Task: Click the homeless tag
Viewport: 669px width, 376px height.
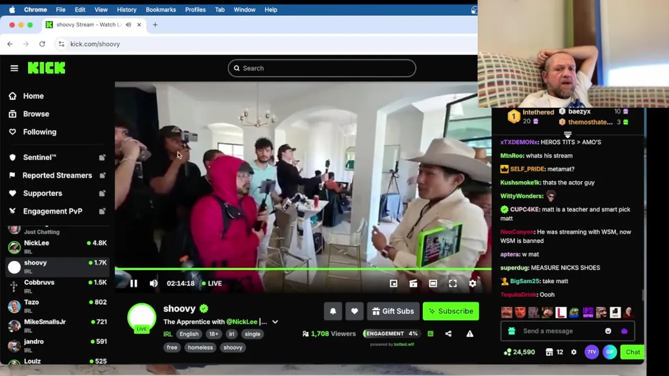Action: click(x=200, y=347)
